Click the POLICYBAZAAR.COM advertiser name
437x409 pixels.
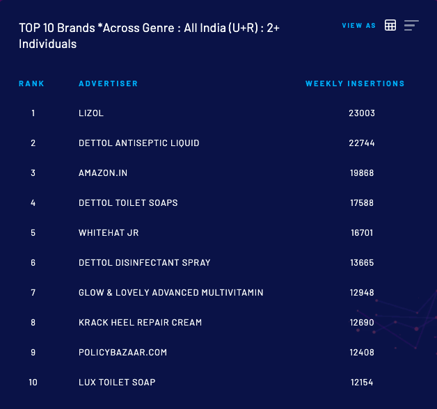pos(123,353)
